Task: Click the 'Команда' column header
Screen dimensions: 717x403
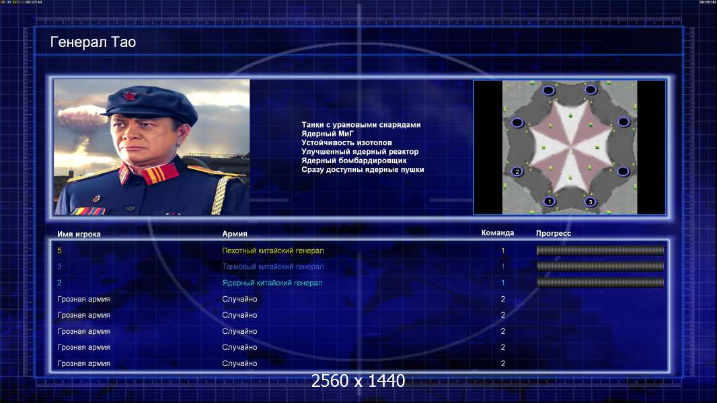Action: 498,233
